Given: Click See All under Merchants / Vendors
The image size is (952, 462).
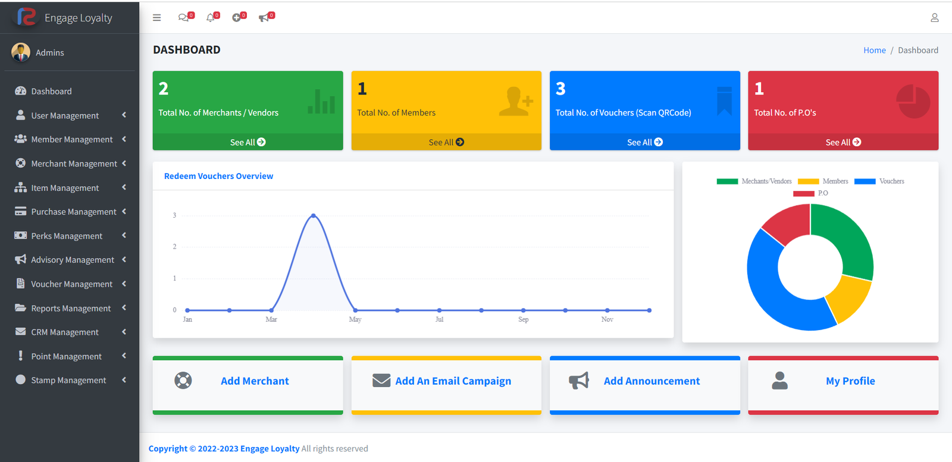Looking at the screenshot, I should [x=248, y=142].
